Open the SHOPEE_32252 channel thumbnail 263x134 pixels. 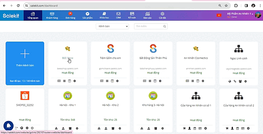(x=25, y=96)
